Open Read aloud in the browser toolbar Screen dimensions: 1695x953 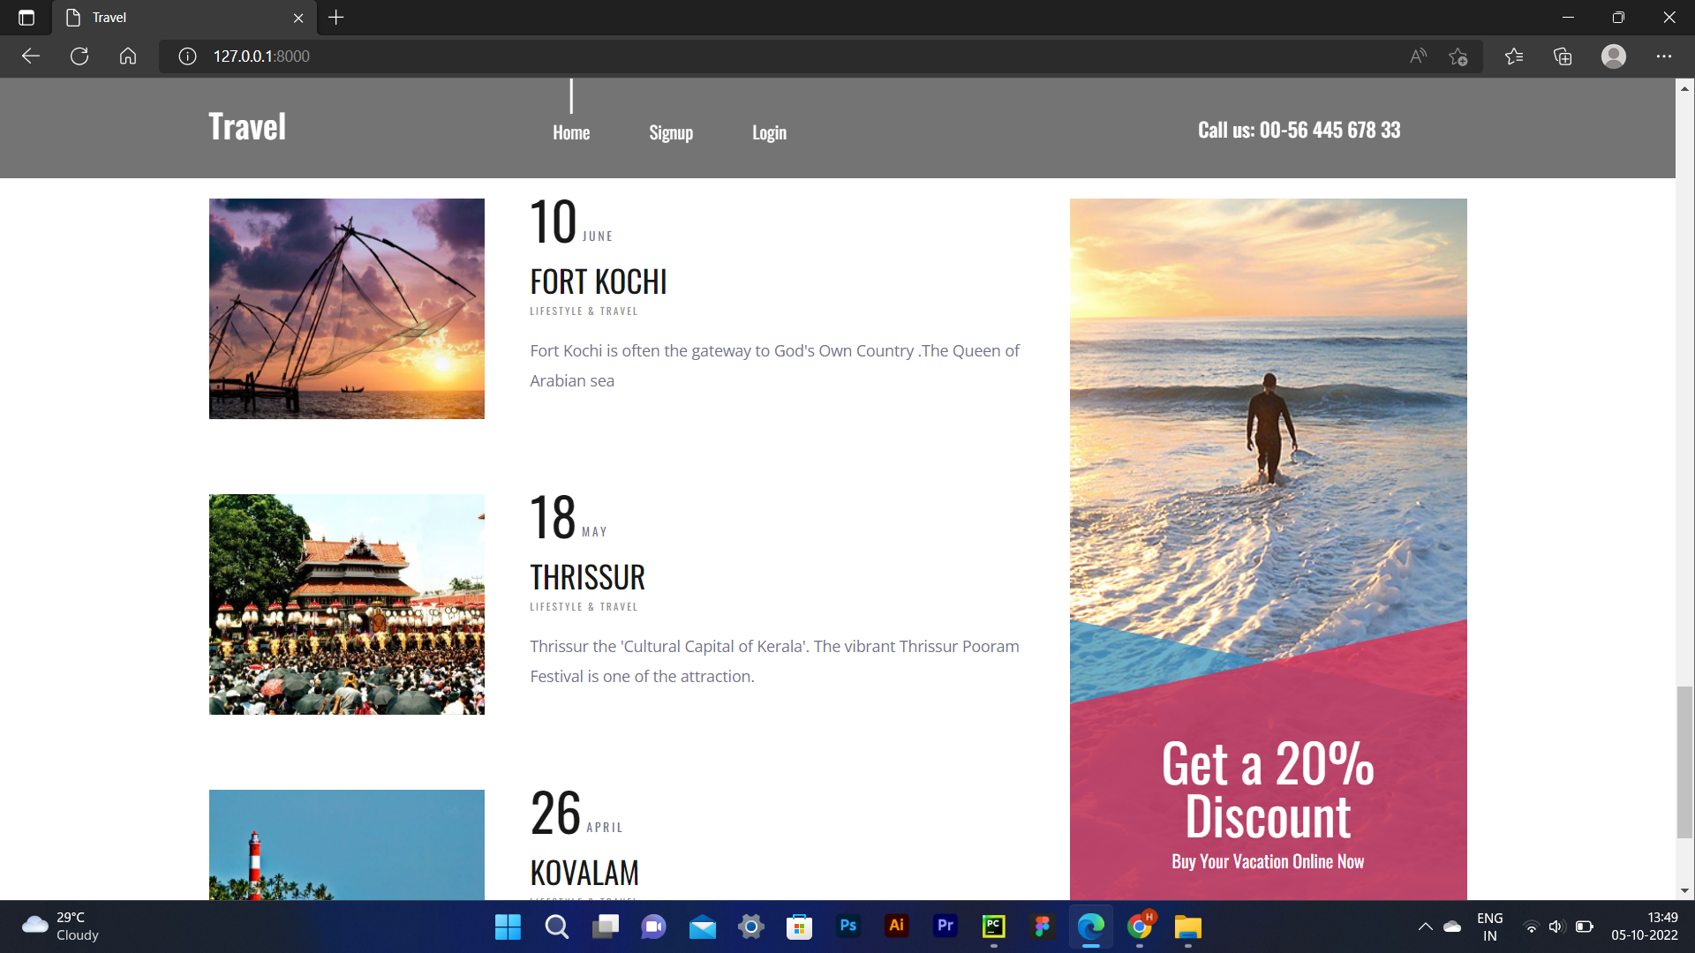1417,56
